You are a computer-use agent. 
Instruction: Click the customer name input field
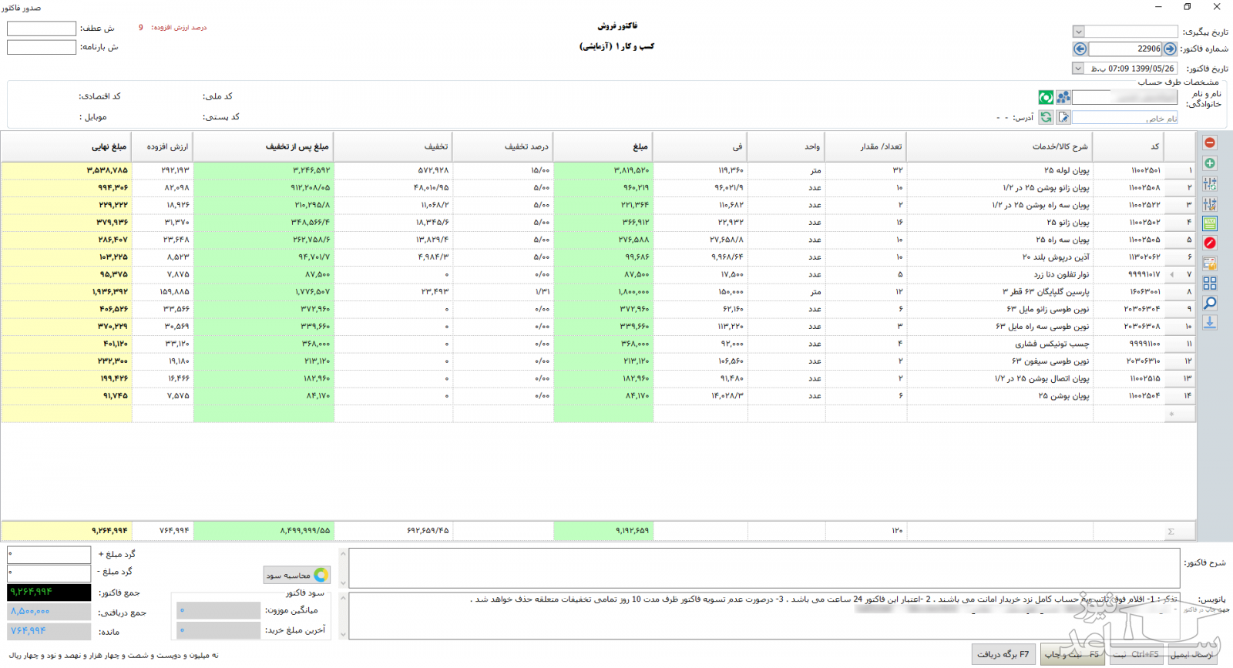pyautogui.click(x=1125, y=97)
